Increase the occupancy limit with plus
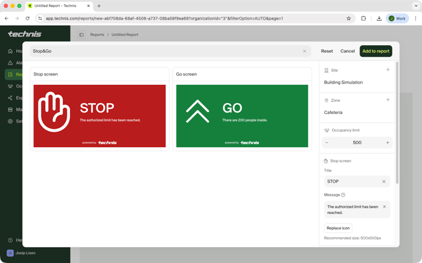This screenshot has height=263, width=422. 387,143
